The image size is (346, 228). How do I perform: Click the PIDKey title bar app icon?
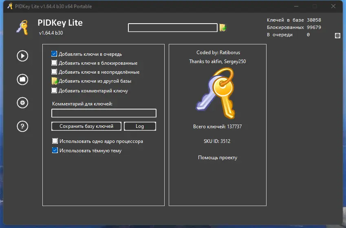[10, 6]
